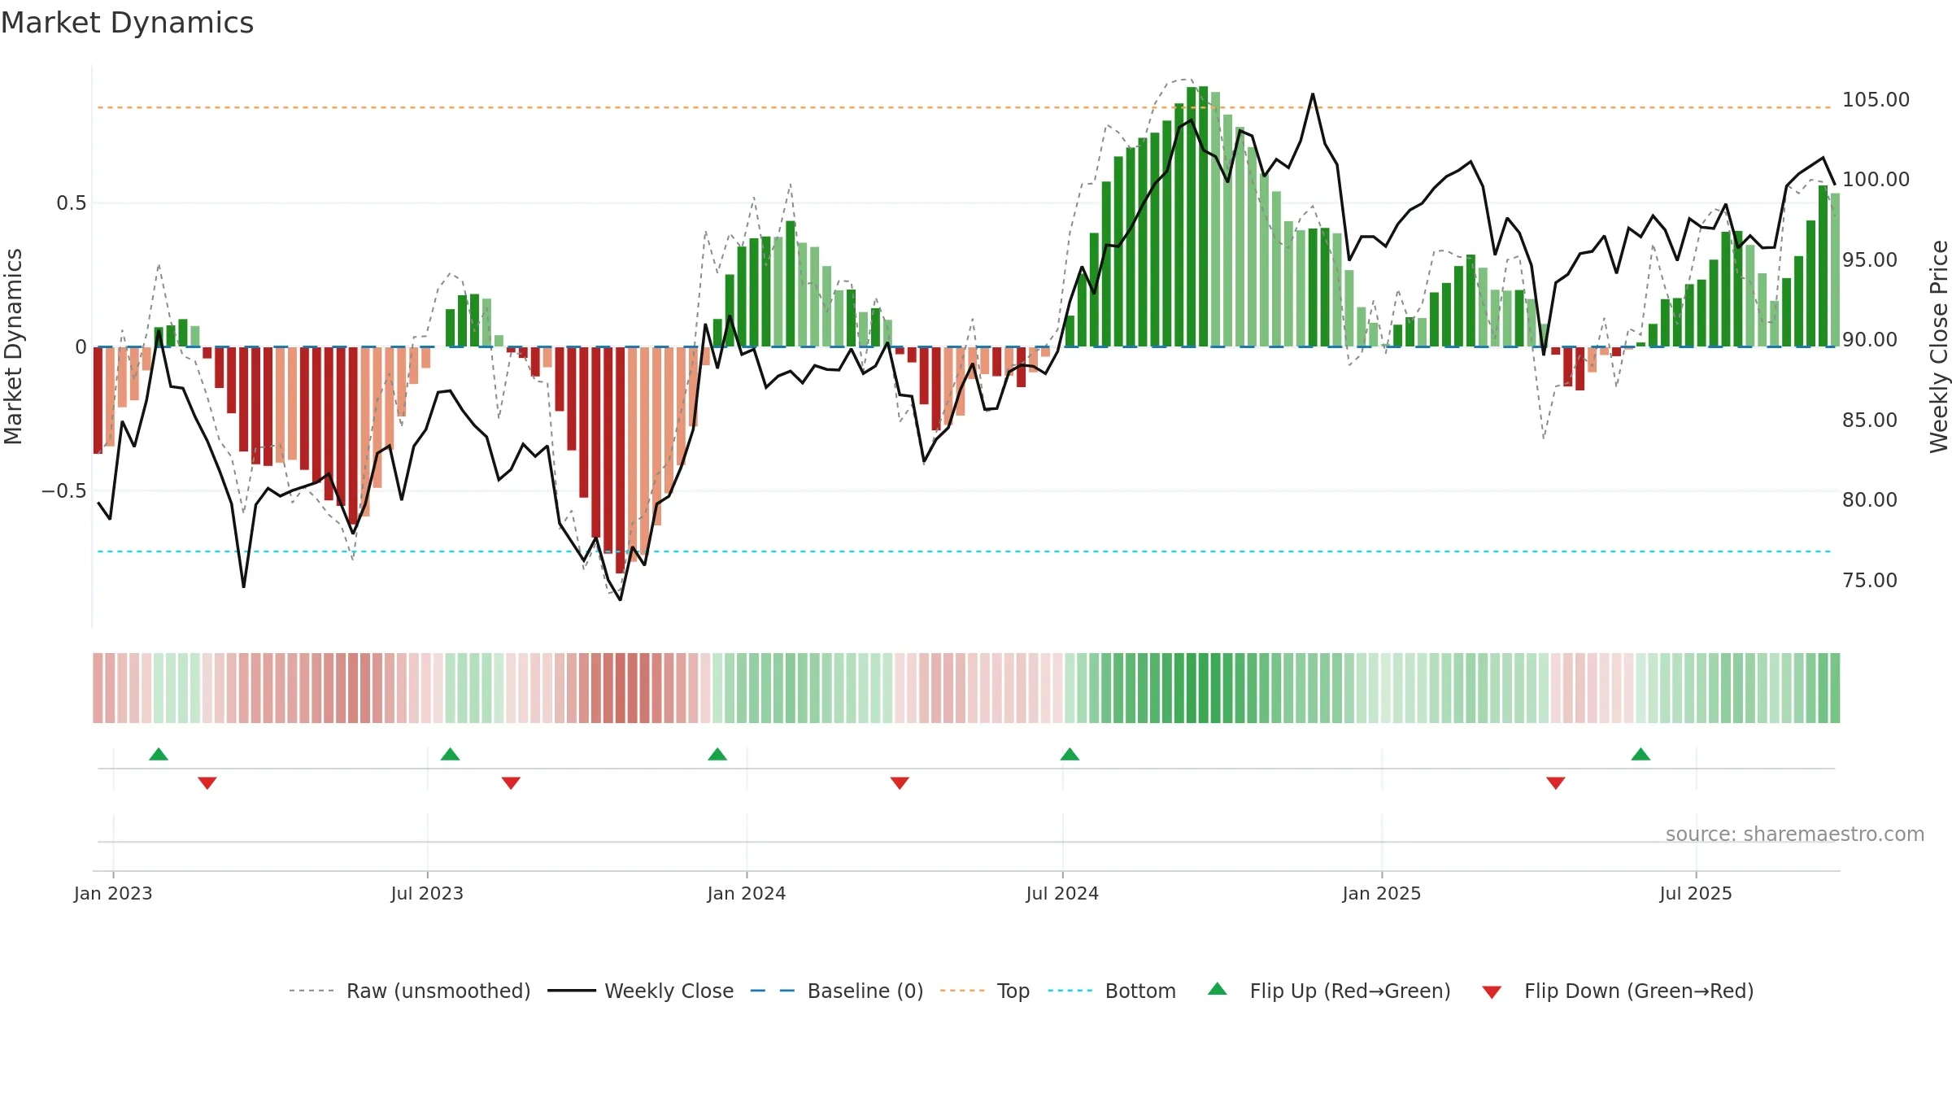This screenshot has width=1952, height=1098.
Task: Click the green flip-up marker just after Jul 2023
Action: click(x=451, y=754)
